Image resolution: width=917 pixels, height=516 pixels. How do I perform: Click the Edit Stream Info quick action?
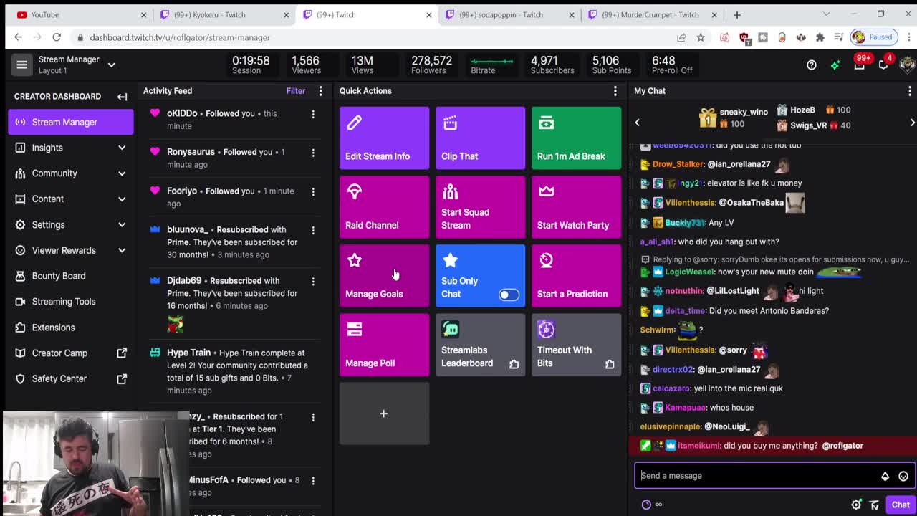(x=384, y=138)
